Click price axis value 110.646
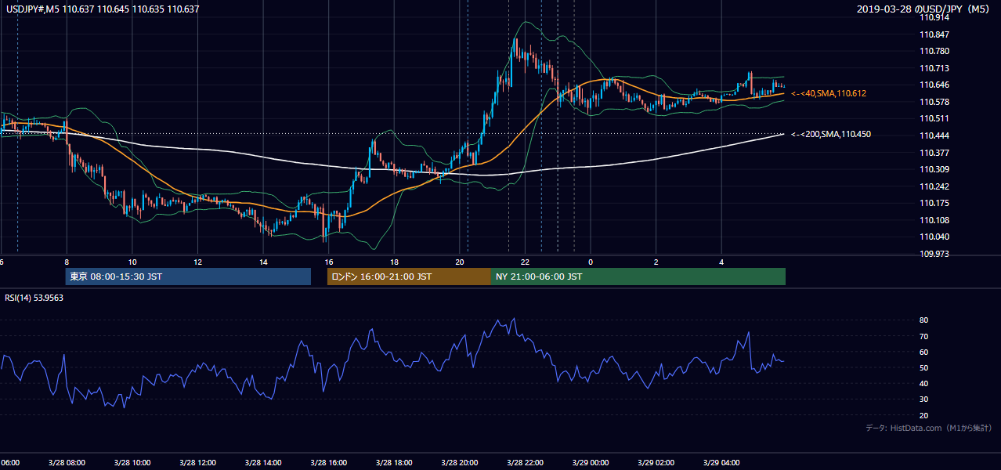Image resolution: width=1001 pixels, height=470 pixels. click(x=934, y=85)
